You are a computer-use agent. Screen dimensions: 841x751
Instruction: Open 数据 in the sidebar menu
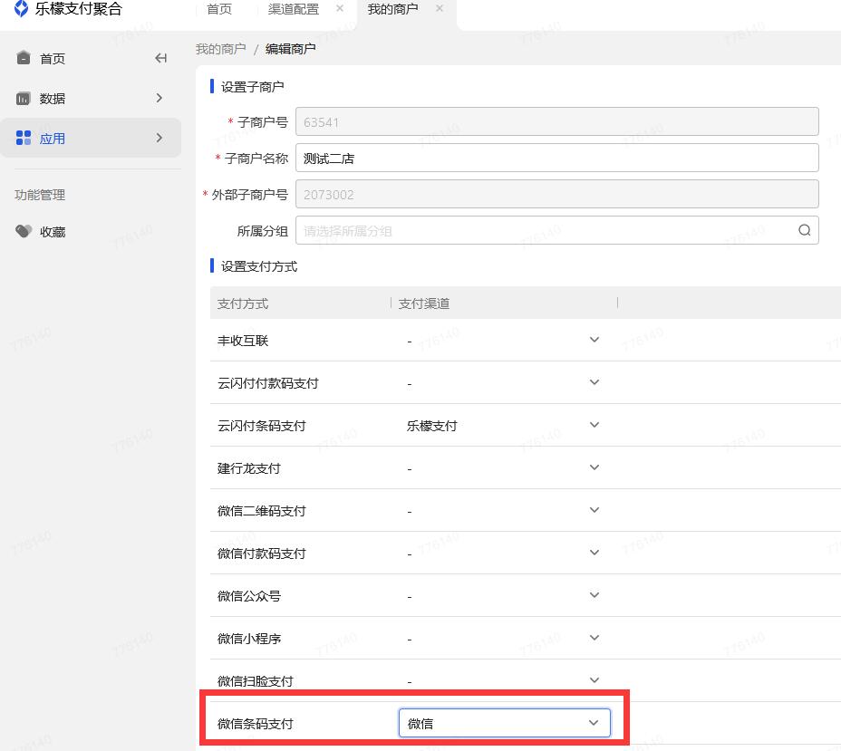point(53,99)
